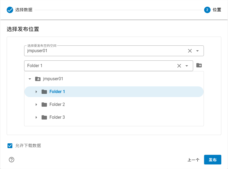Open the Folder 1 dropdown arrow
Viewport: 228px width, 169px height.
[187, 66]
